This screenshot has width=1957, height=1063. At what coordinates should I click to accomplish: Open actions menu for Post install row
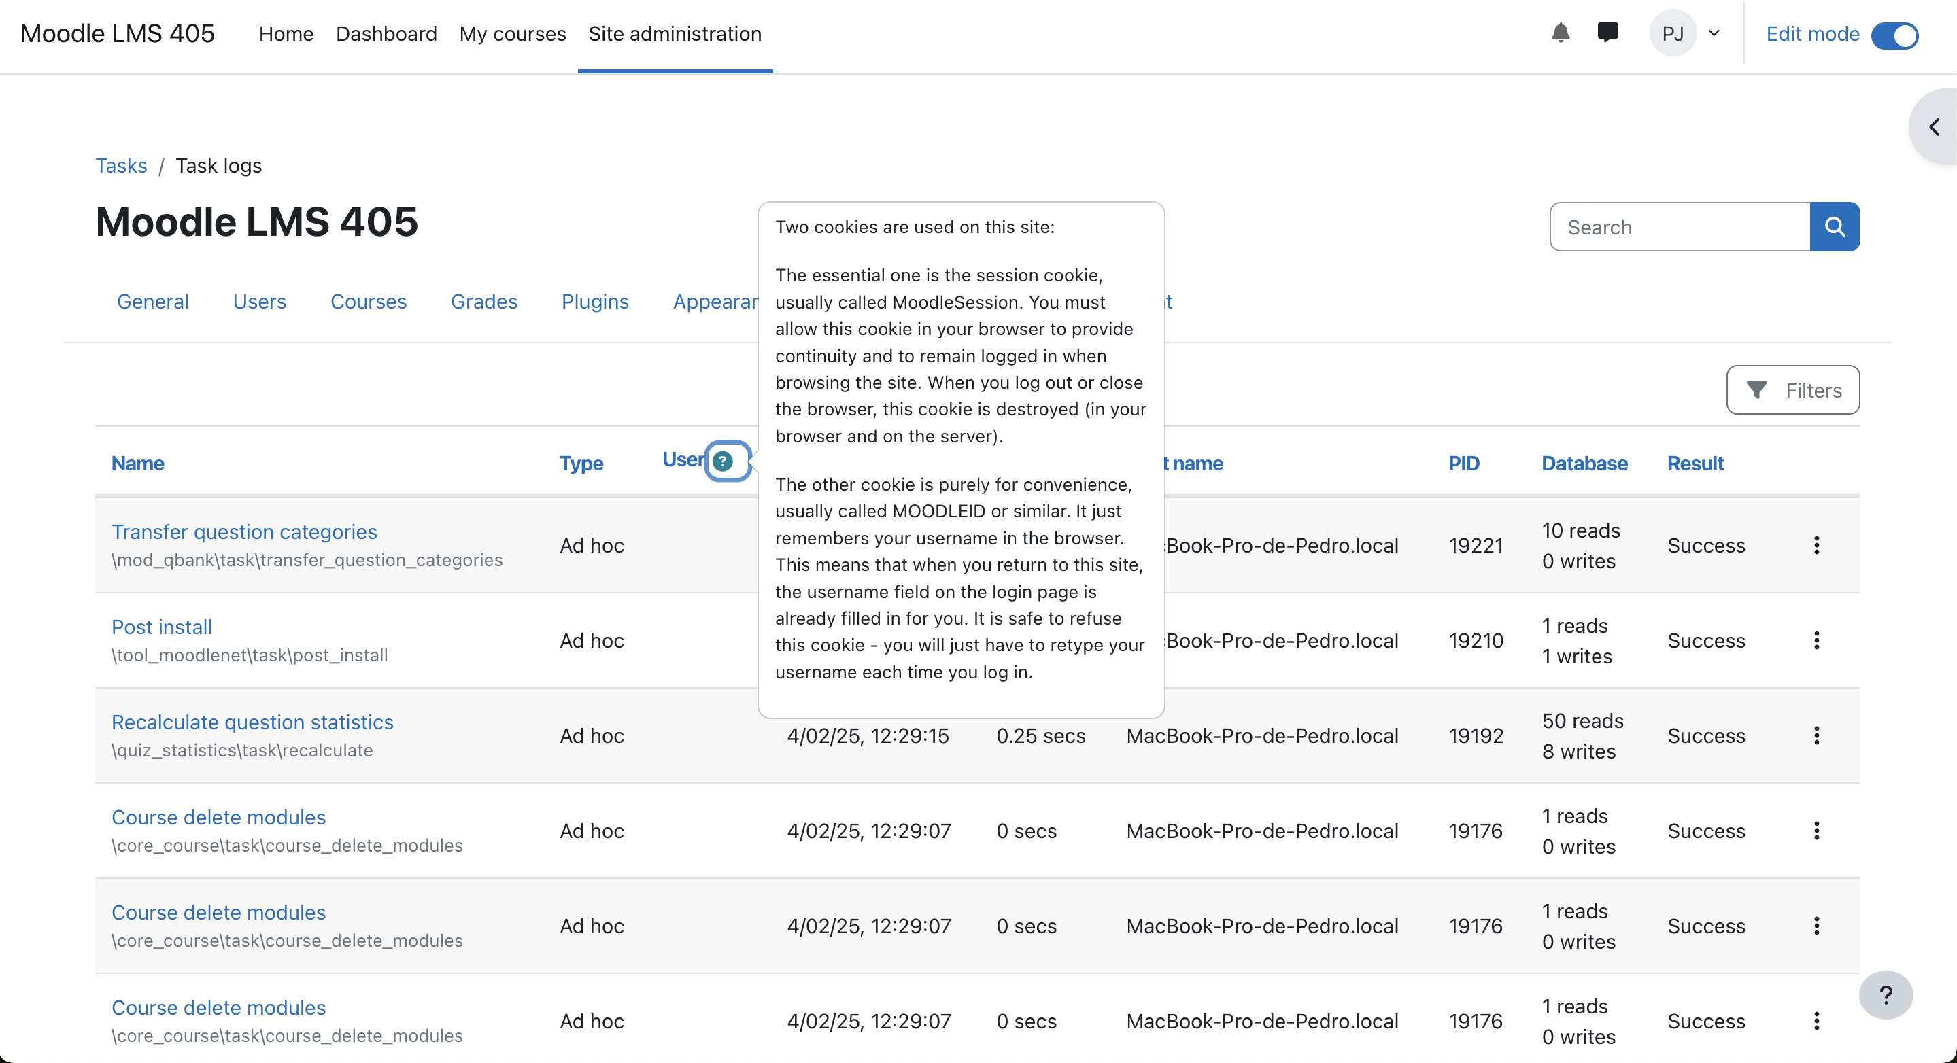[x=1816, y=640]
